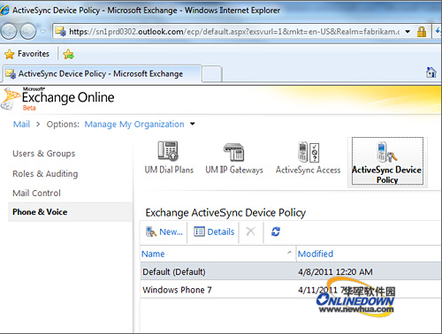Expand the address bar URL dropdown
Viewport: 442px width, 334px height.
[408, 32]
